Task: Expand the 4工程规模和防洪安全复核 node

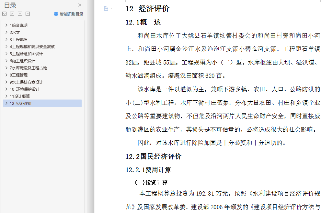Action: (6, 47)
